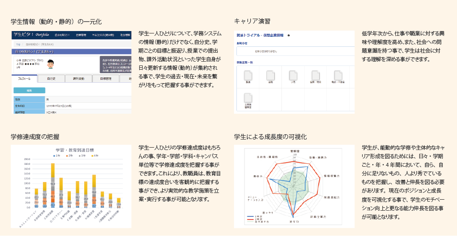Viewport: 457px width, 236px height.
Task: Click the 学生による成長度の可視化 heading
Action: 270,137
